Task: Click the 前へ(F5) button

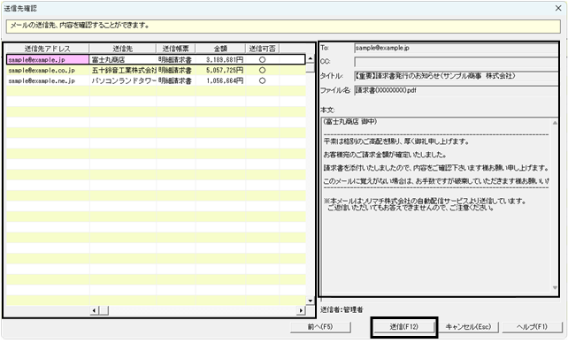Action: pos(320,327)
